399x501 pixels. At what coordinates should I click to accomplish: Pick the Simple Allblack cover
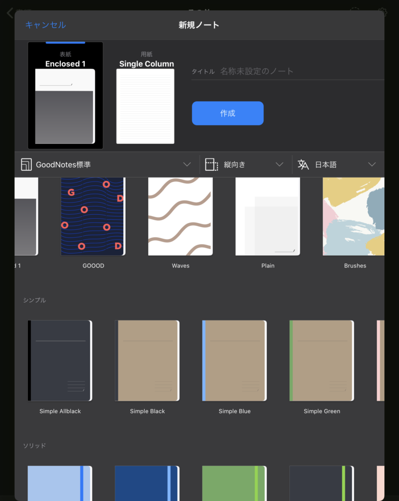click(60, 361)
